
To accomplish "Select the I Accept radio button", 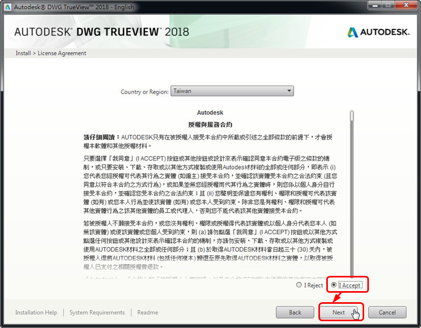I will point(334,285).
